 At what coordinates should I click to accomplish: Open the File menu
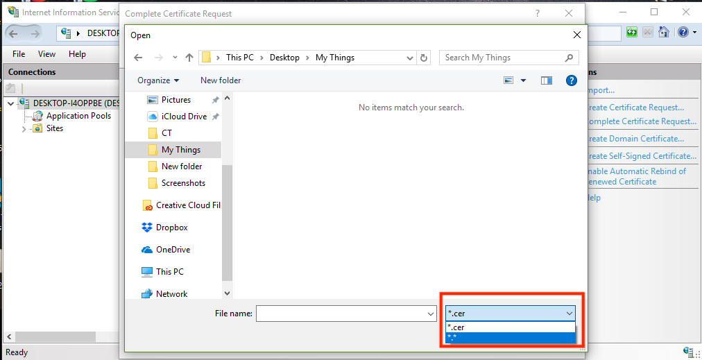[19, 54]
